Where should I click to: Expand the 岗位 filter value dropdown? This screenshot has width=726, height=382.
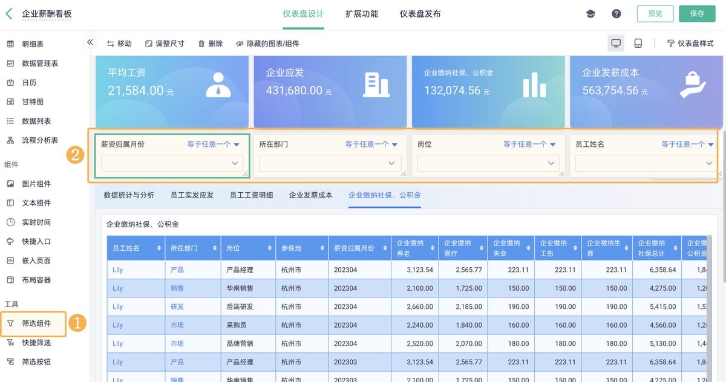click(488, 163)
